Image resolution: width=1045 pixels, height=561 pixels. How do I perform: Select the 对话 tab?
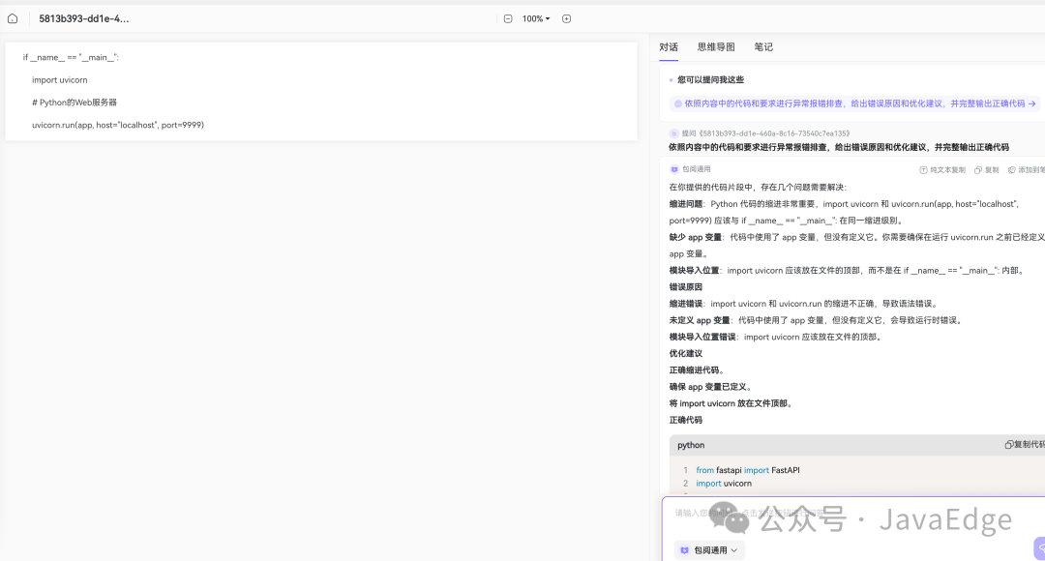[670, 46]
